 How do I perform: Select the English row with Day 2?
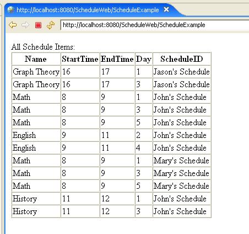click(111, 135)
